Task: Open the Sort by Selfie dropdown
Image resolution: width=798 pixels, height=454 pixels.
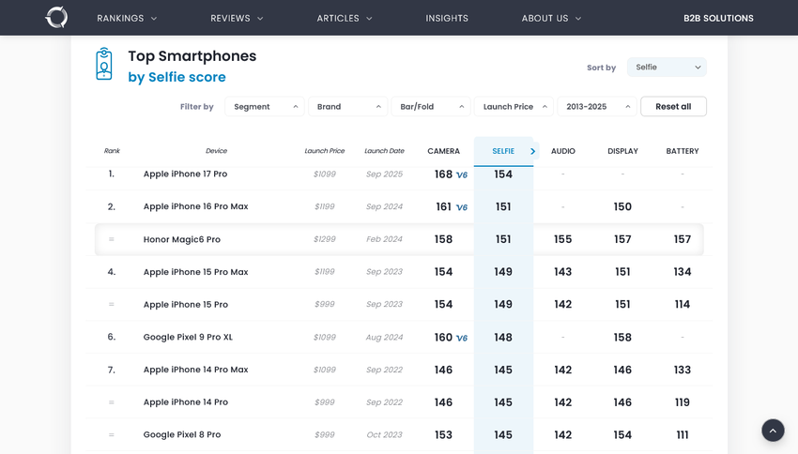Action: (667, 68)
